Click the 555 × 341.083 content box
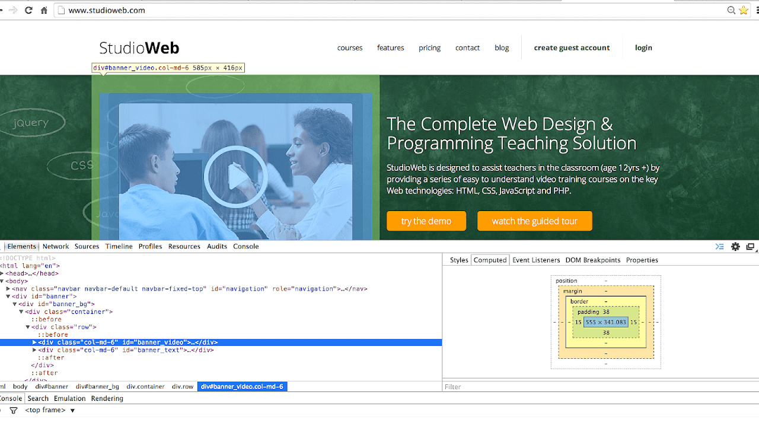Viewport: 759px width, 427px height. (605, 323)
